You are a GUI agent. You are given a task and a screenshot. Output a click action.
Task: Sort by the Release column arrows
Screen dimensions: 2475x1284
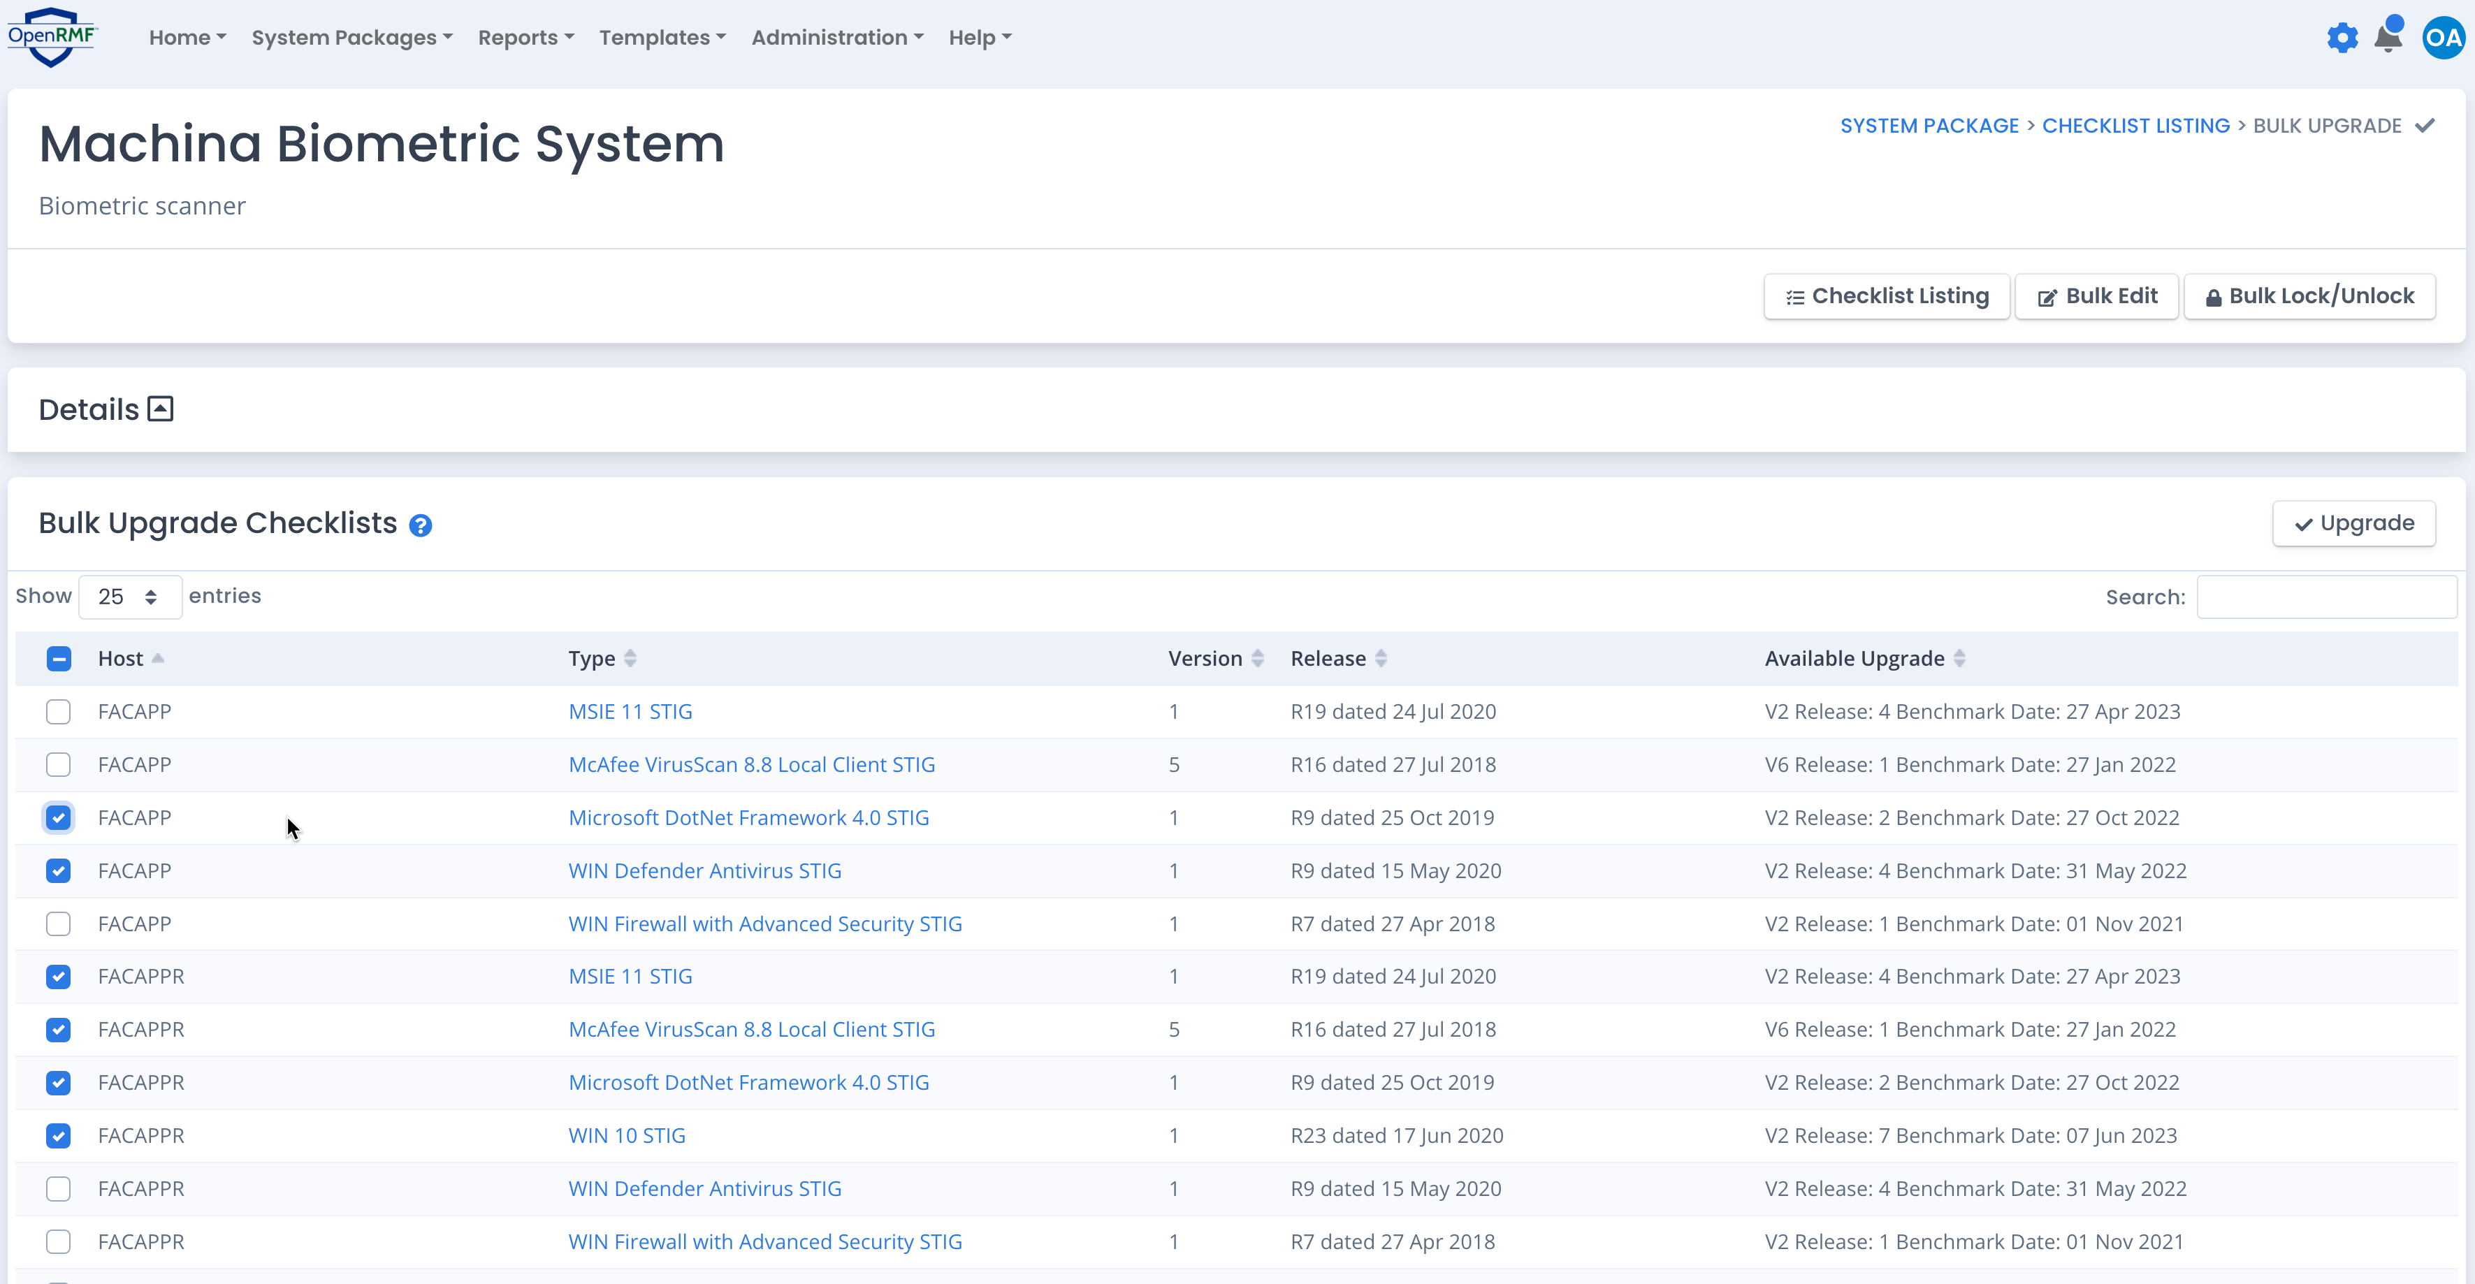point(1381,659)
